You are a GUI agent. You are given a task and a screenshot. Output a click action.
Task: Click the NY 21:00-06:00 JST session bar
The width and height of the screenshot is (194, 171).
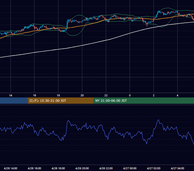[x=144, y=101]
